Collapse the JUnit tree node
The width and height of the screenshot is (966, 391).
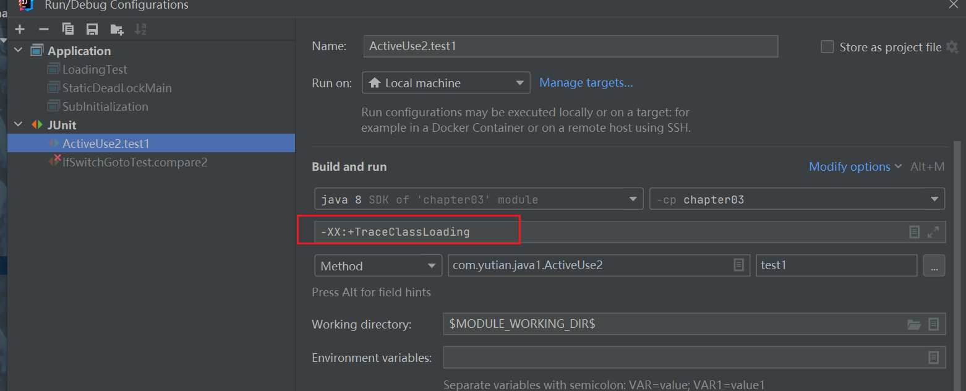point(18,125)
